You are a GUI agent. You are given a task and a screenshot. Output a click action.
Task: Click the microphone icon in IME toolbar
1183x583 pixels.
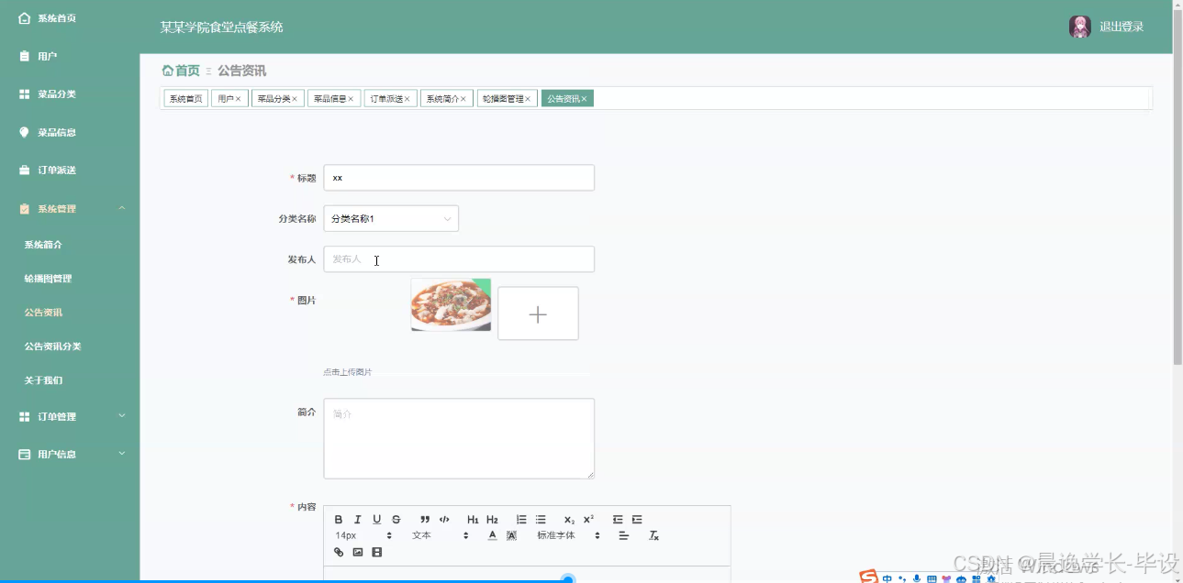916,578
